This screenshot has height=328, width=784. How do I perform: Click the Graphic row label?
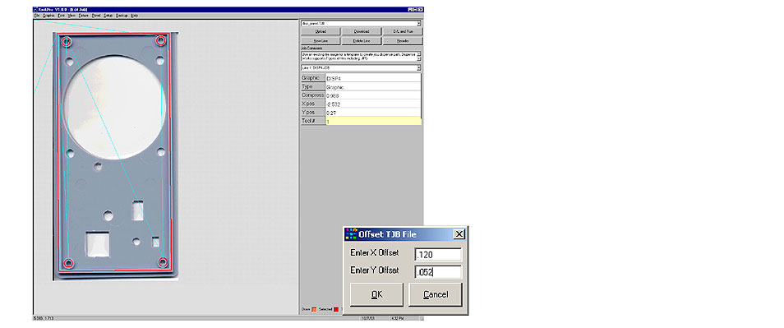(x=312, y=78)
